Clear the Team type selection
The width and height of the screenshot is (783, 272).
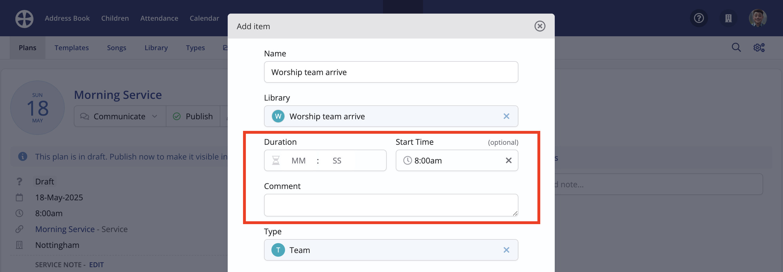tap(506, 250)
